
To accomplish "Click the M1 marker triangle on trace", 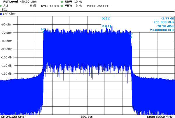I will click(43, 32).
